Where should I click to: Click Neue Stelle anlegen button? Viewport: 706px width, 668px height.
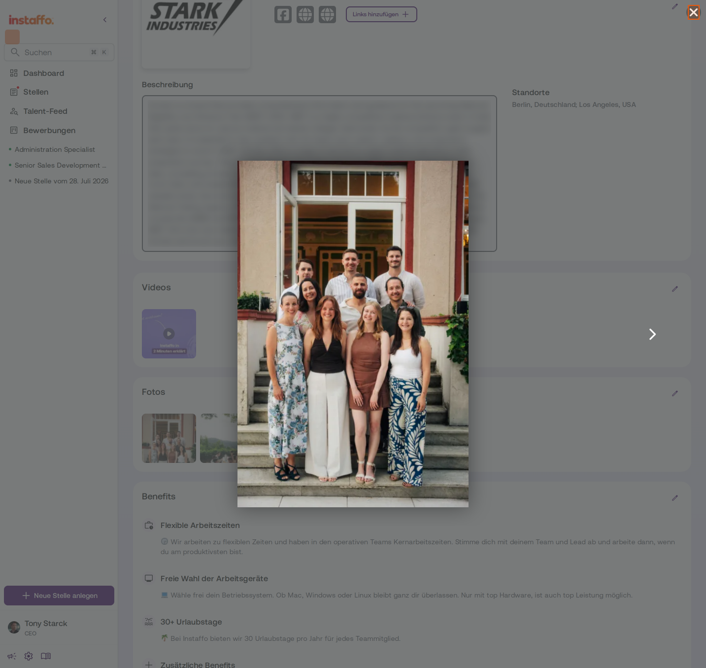pyautogui.click(x=59, y=596)
